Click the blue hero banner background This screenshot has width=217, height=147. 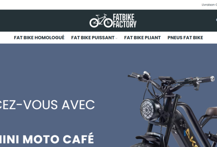[62, 69]
